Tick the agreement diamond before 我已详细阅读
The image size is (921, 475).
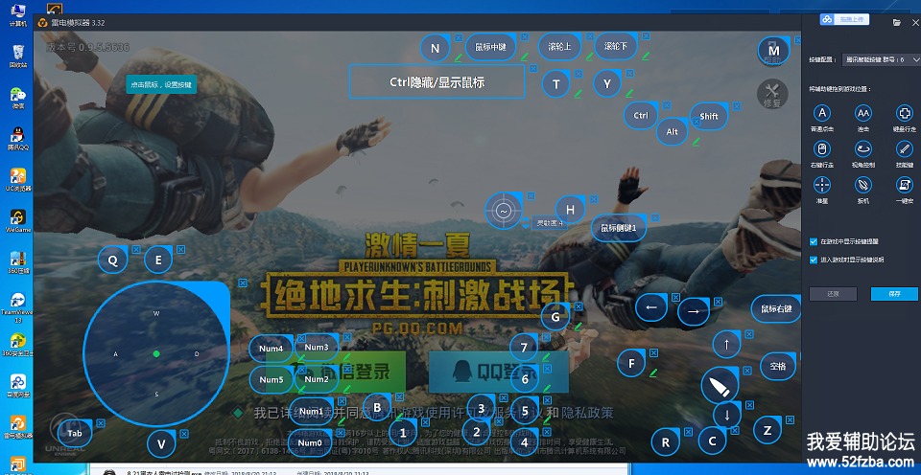tap(238, 413)
